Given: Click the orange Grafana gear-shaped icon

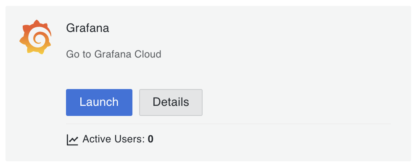Looking at the screenshot, I should coord(35,37).
